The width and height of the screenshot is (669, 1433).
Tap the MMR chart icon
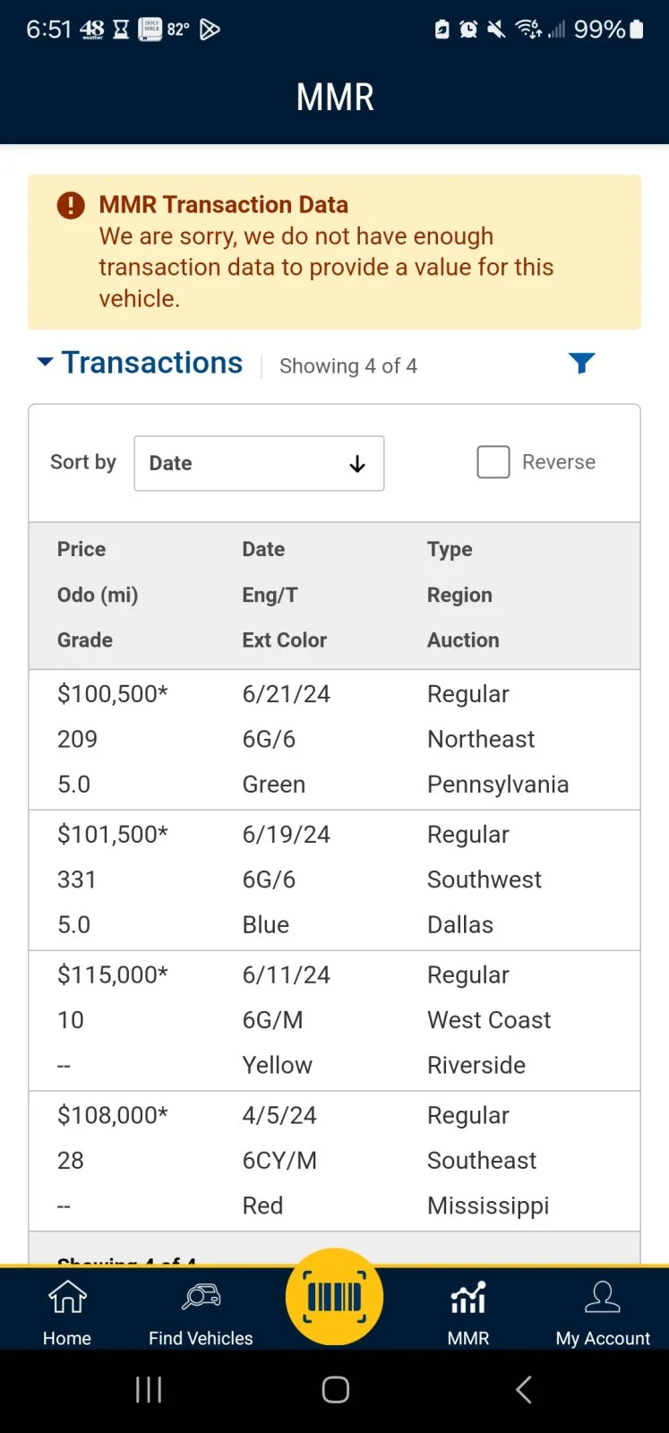[x=468, y=1297]
